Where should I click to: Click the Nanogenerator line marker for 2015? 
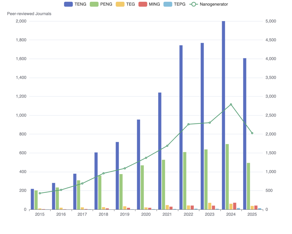click(40, 193)
